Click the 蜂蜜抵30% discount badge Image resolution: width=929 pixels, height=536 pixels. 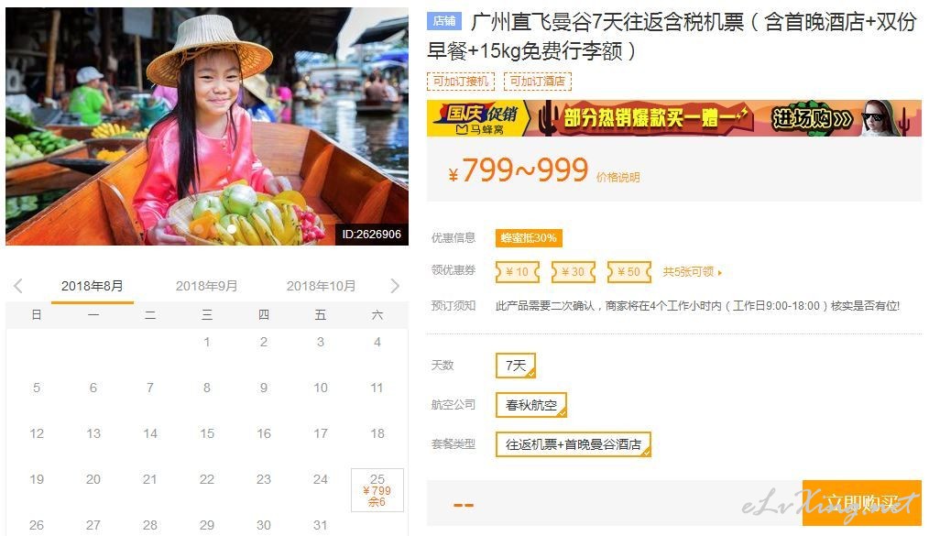(529, 238)
